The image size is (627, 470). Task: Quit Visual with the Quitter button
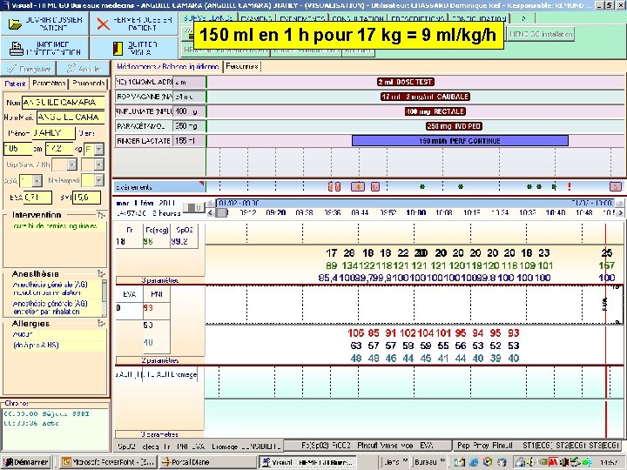134,48
